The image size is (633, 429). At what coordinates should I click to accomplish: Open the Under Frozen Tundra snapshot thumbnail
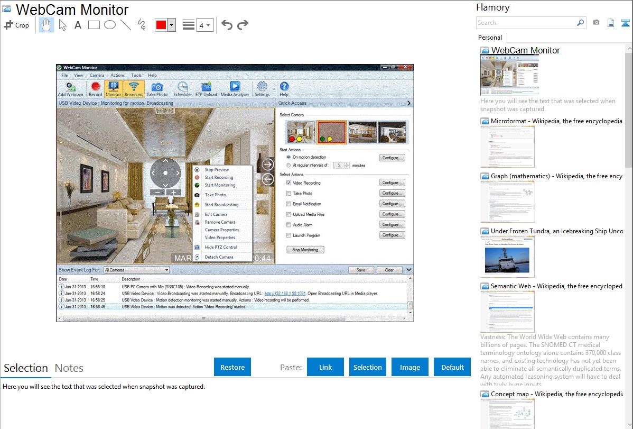(x=507, y=258)
